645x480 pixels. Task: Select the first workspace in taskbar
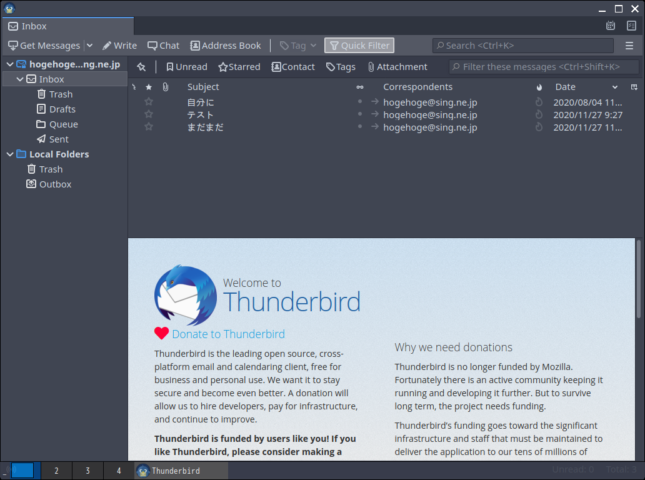click(x=22, y=471)
